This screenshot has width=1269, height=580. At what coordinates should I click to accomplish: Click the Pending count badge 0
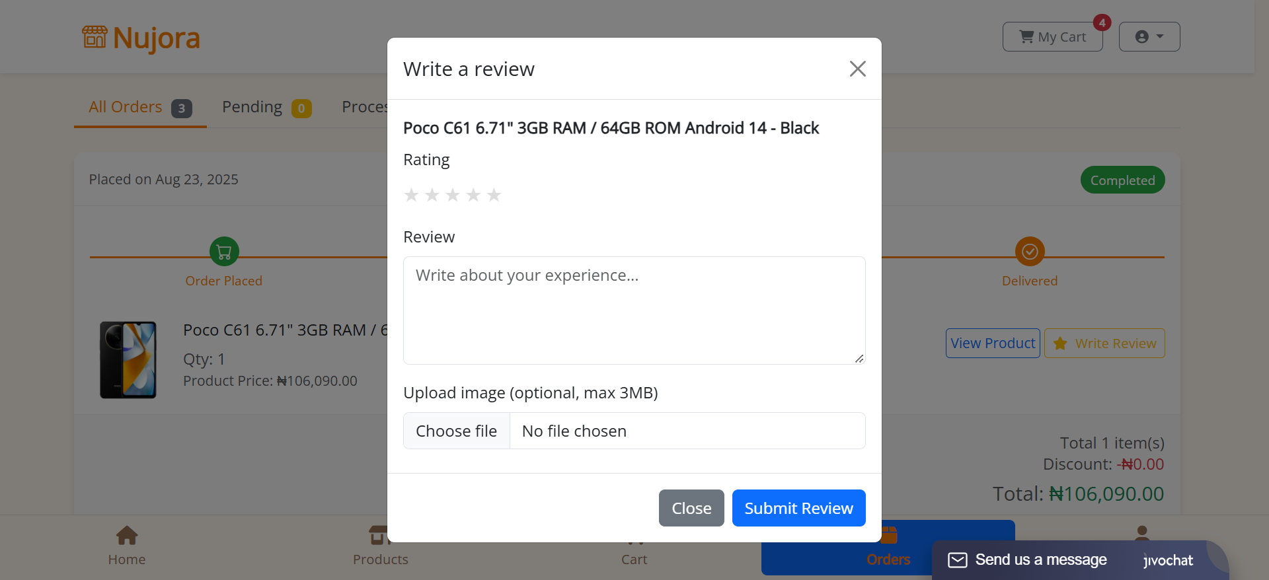tap(301, 108)
